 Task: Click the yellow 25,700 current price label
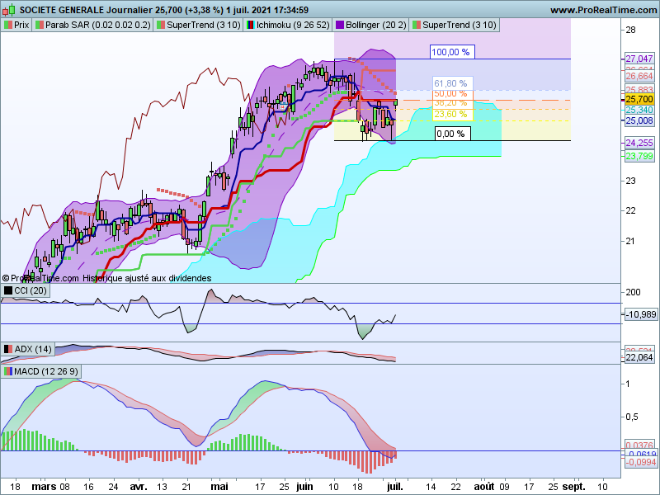click(639, 99)
